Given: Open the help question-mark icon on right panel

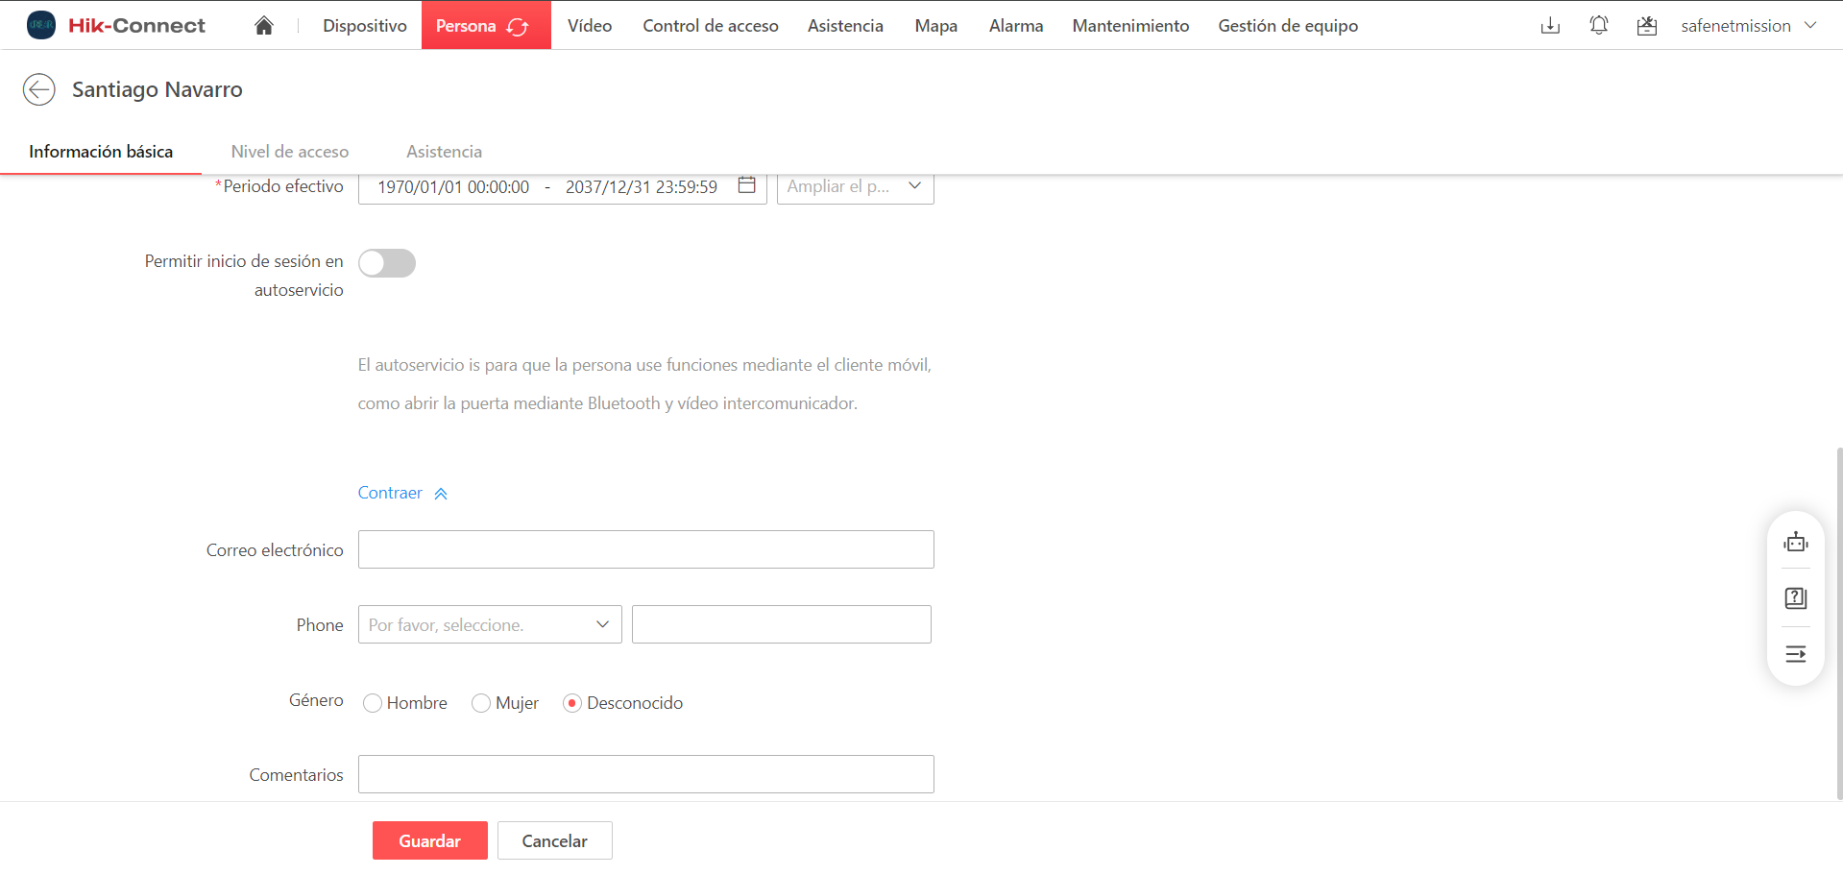Looking at the screenshot, I should [1795, 598].
